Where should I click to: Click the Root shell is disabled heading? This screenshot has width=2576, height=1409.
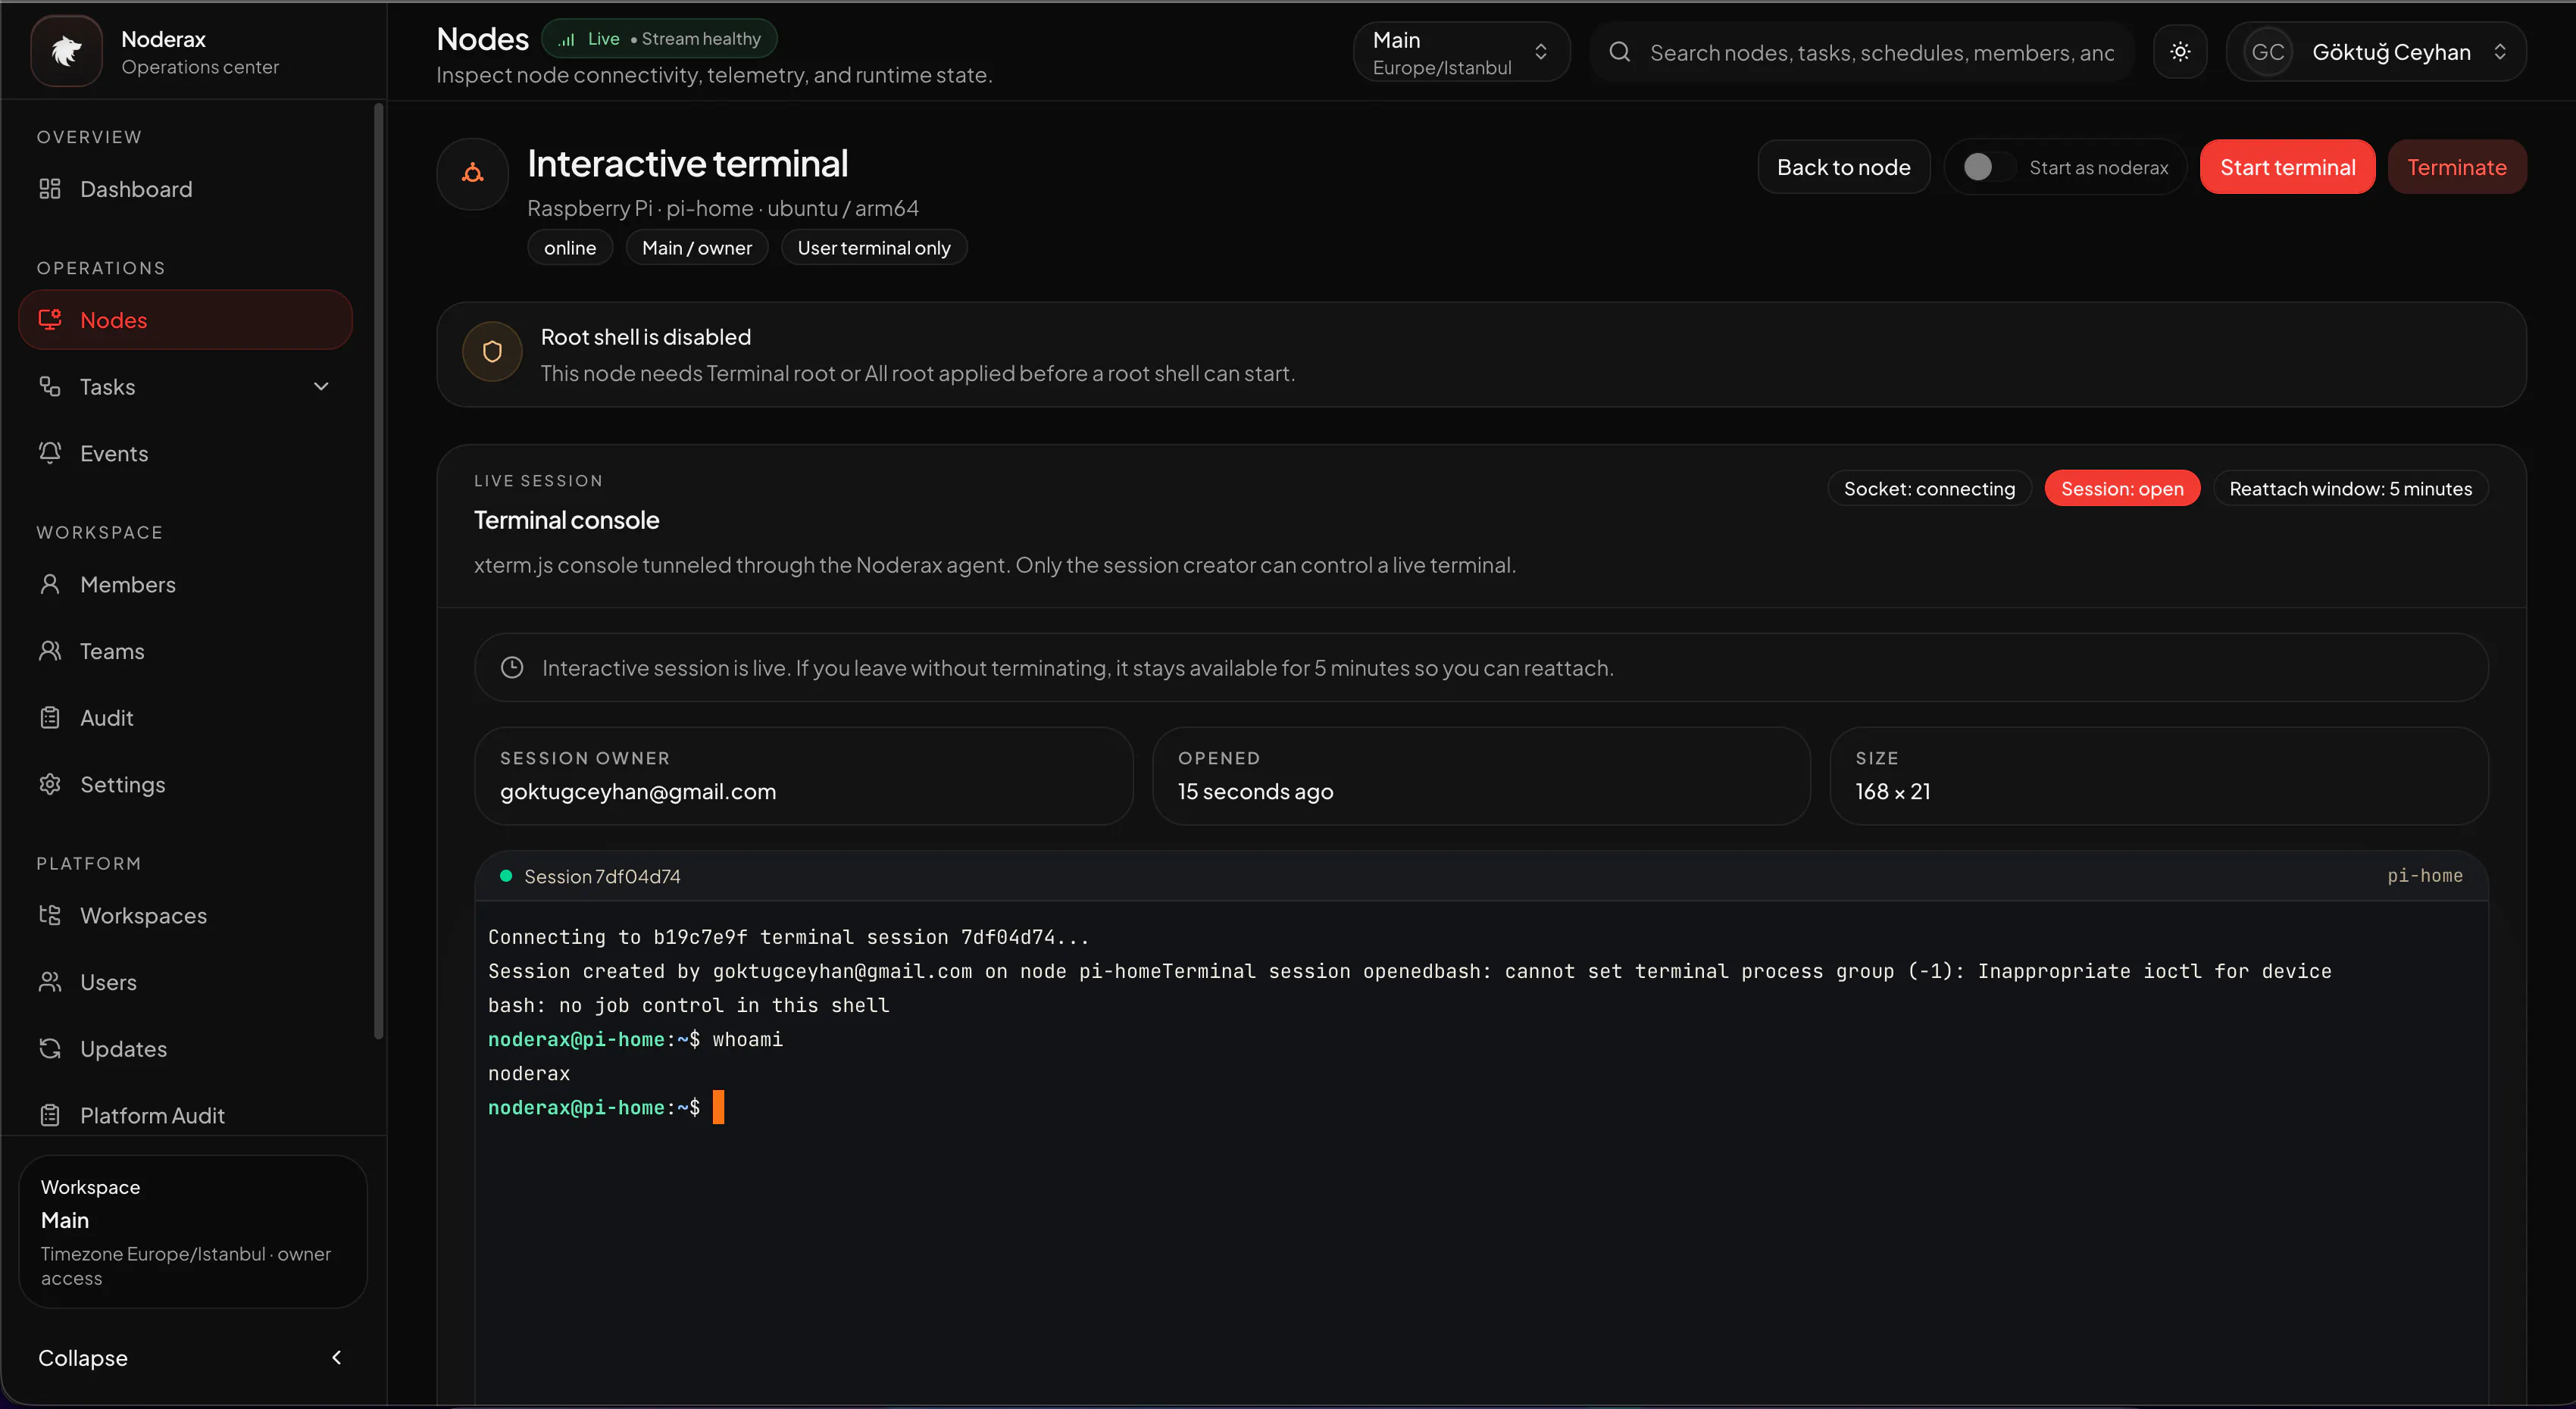point(646,338)
